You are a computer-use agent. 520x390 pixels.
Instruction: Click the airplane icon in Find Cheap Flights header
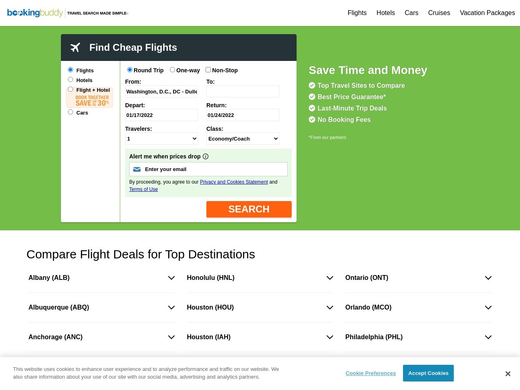75,48
